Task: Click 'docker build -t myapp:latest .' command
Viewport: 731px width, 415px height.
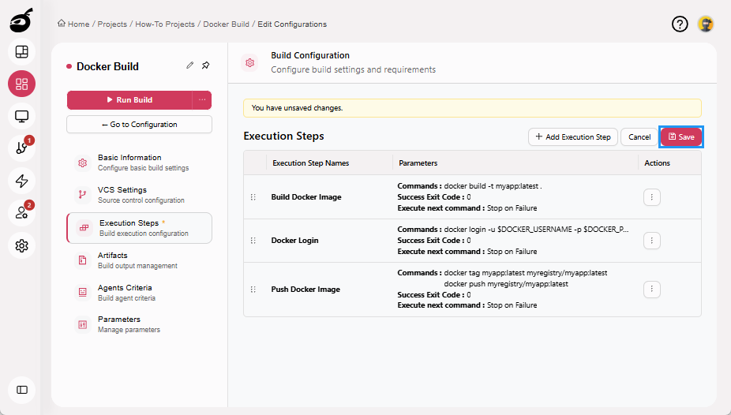Action: [x=493, y=186]
